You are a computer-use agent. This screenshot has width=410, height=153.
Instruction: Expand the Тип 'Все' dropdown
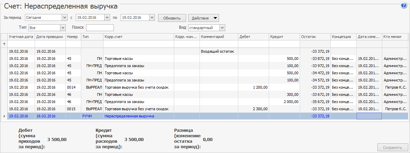(63, 28)
